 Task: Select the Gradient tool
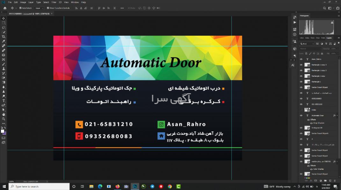[4, 82]
